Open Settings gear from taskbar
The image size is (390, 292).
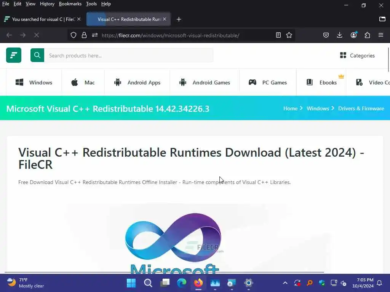tap(248, 282)
